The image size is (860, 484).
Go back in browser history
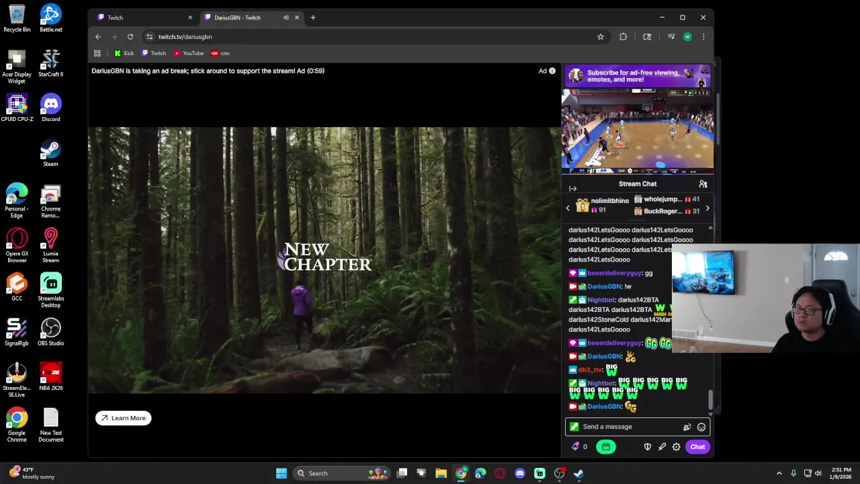98,37
